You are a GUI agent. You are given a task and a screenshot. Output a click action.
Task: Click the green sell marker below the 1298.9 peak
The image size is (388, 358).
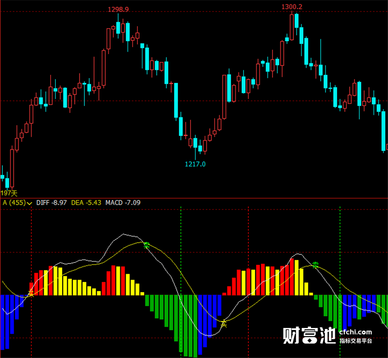pyautogui.click(x=147, y=245)
